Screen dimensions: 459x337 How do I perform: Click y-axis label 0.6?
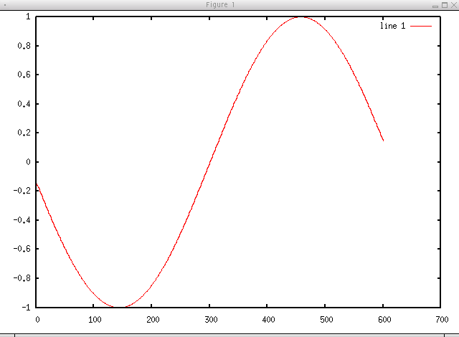tap(24, 75)
